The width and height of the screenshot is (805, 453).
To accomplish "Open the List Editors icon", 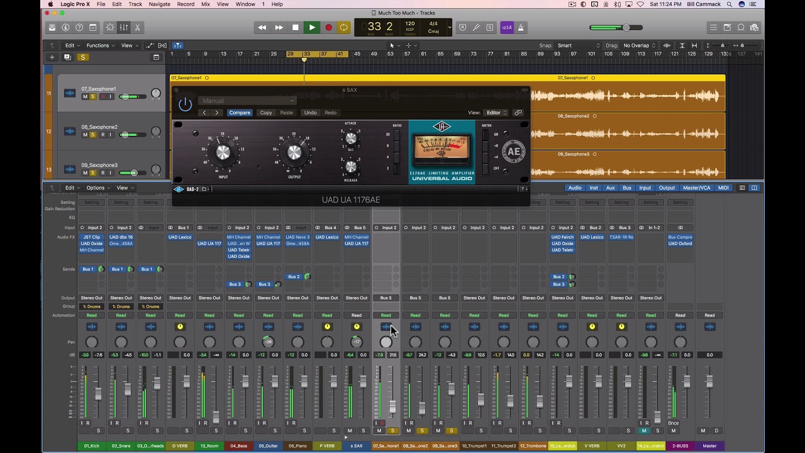I will (x=713, y=28).
